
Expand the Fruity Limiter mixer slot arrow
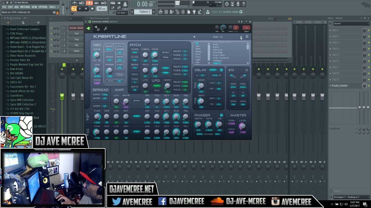tap(330, 86)
